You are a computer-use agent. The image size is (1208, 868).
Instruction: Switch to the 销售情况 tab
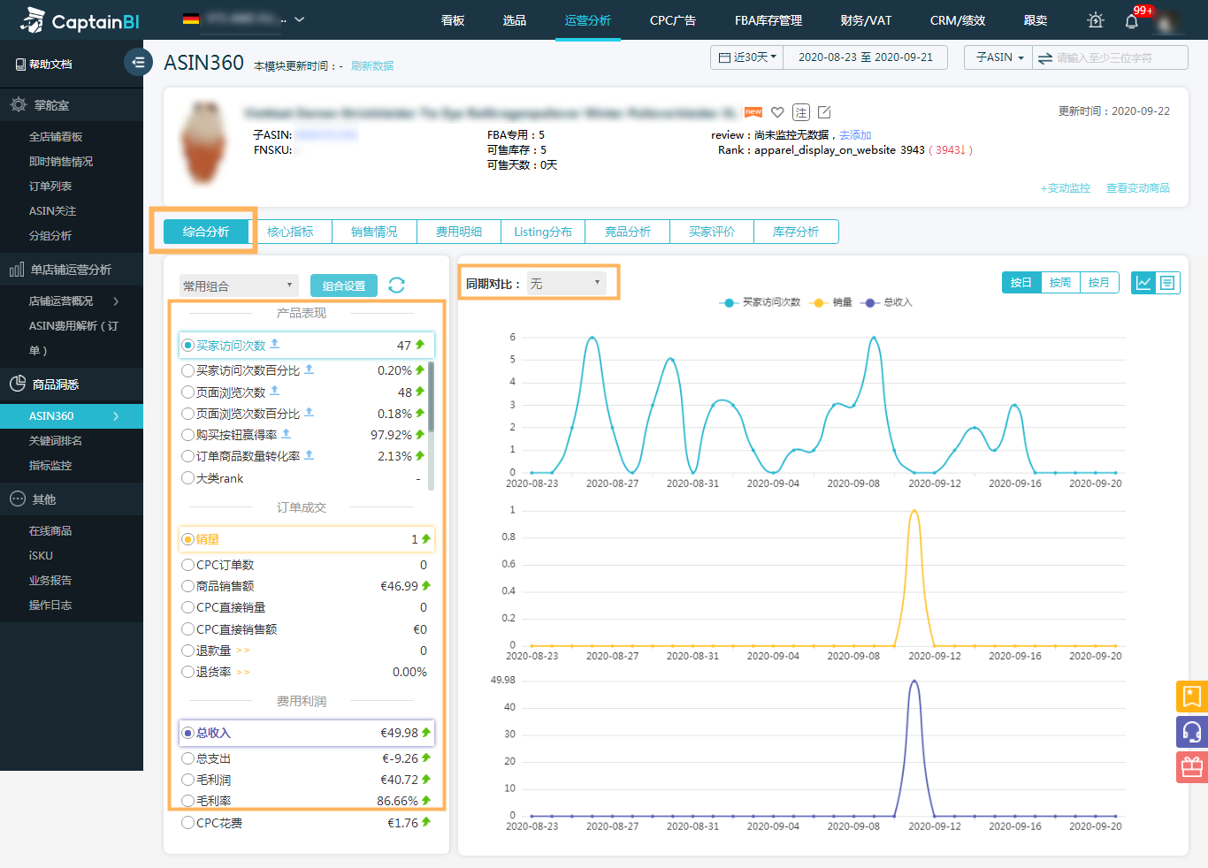click(x=374, y=232)
